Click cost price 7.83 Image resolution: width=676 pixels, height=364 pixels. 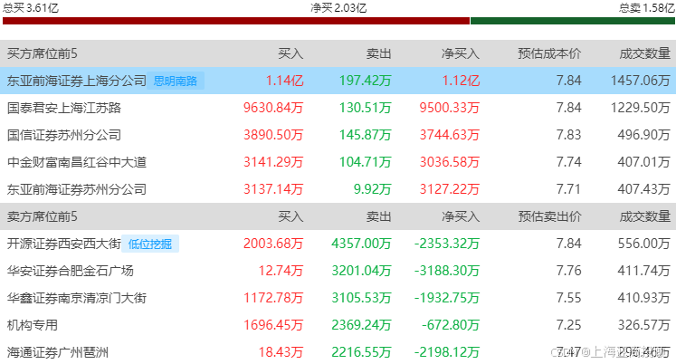[568, 135]
